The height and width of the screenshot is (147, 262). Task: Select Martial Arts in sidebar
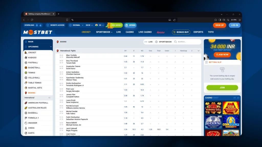point(38,88)
